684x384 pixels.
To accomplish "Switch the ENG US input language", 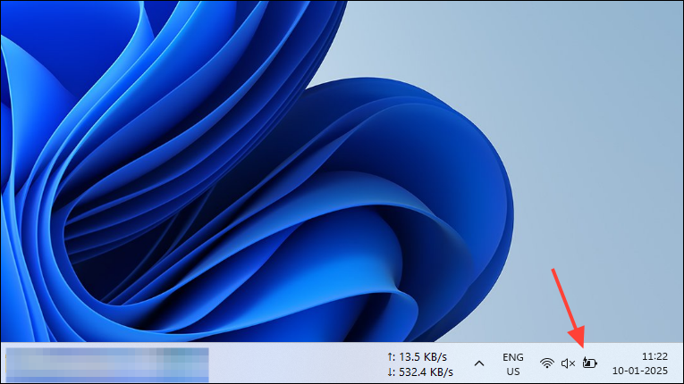I will (513, 364).
